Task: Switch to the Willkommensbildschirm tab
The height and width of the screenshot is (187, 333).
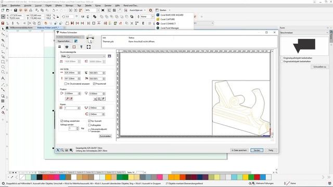Action: click(21, 28)
